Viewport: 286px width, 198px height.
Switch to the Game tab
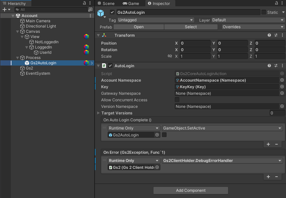[131, 4]
